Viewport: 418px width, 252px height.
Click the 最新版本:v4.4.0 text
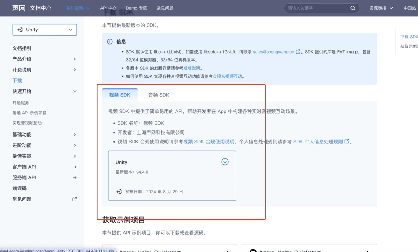pos(132,172)
